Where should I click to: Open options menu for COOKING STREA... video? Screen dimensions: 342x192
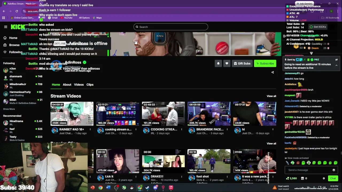tap(181, 130)
